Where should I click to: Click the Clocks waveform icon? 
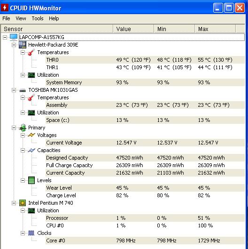click(31, 233)
